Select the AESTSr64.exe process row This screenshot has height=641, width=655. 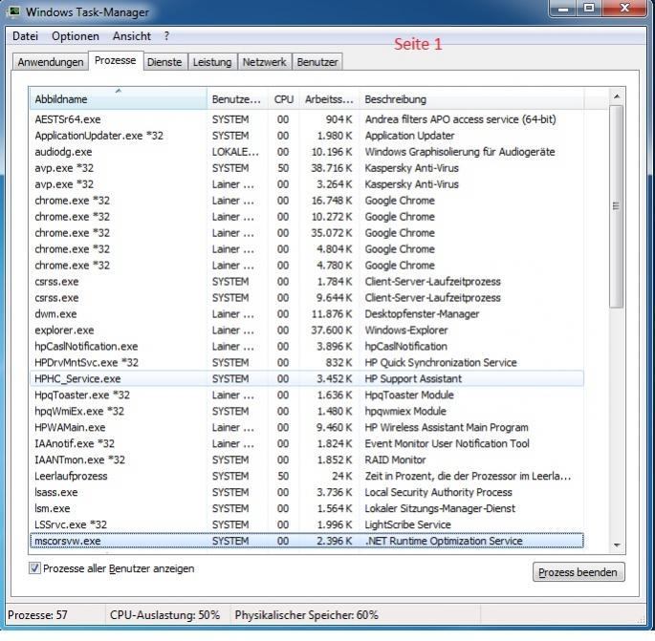coord(307,119)
